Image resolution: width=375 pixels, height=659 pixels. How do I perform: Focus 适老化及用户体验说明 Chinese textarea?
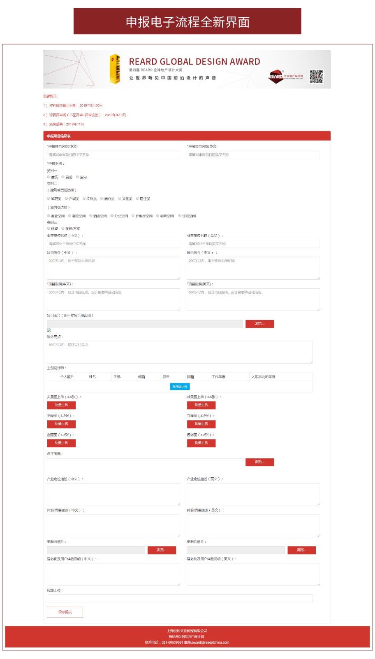[113, 575]
